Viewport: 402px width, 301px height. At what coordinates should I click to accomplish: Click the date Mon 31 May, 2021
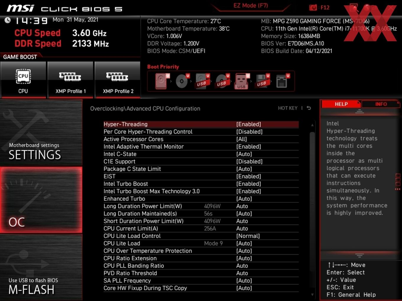[75, 20]
